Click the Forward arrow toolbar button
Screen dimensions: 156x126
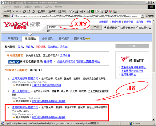tap(17, 11)
